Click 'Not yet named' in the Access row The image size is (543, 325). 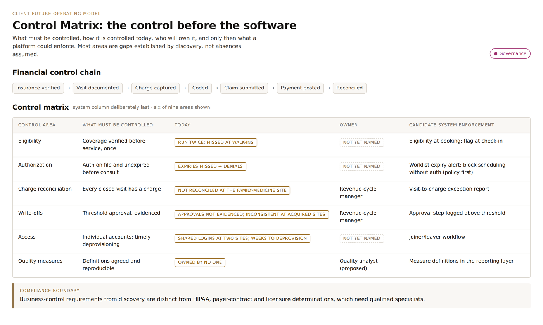362,239
